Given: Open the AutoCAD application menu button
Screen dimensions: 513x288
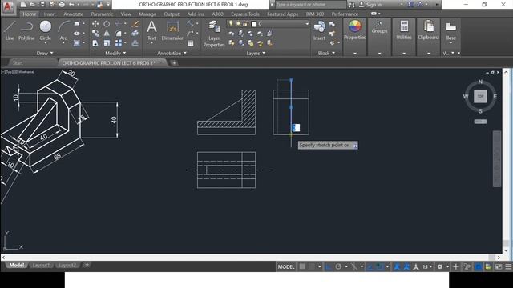Looking at the screenshot, I should (8, 6).
